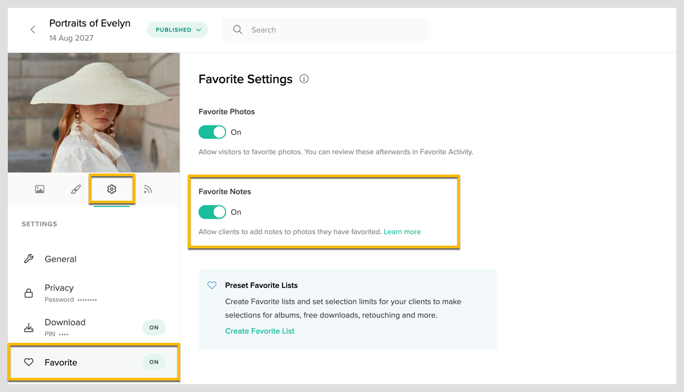This screenshot has height=392, width=684.
Task: Click the Favorite Photos label
Action: click(227, 112)
